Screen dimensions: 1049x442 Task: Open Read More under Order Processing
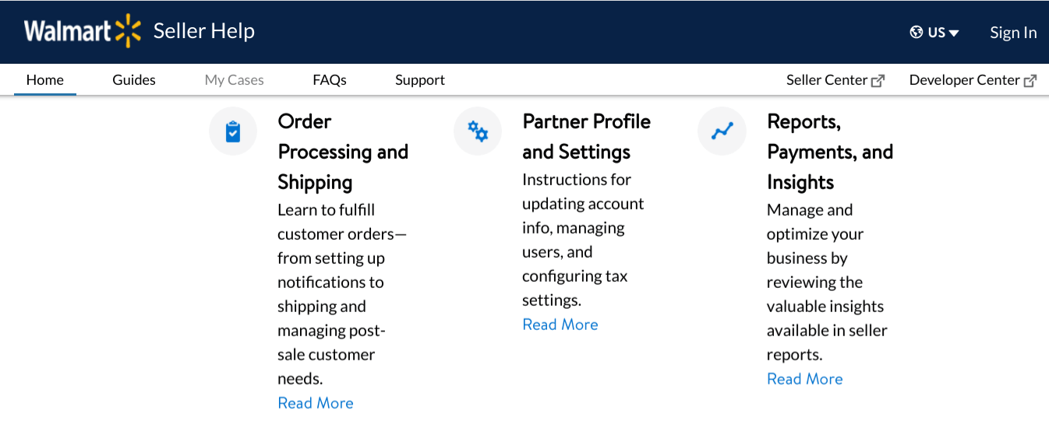pos(316,403)
